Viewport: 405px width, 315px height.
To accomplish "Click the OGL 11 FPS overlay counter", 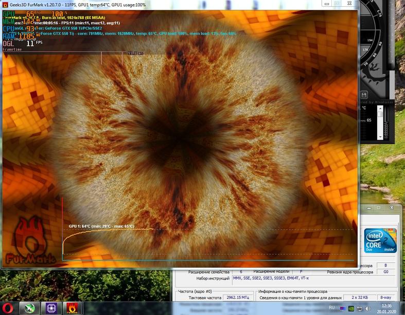I will [x=23, y=43].
